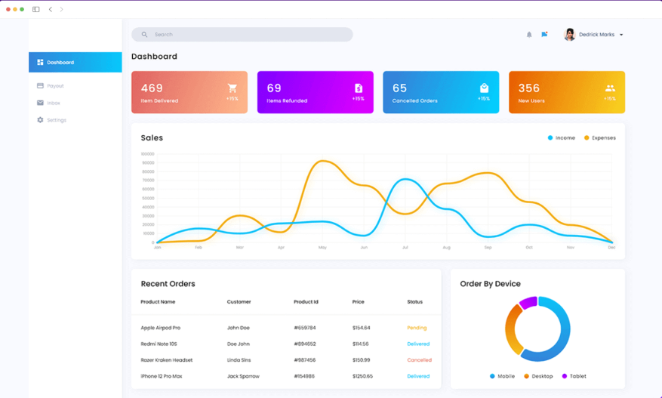Toggle Expenses series in Sales legend
662x398 pixels.
click(599, 138)
